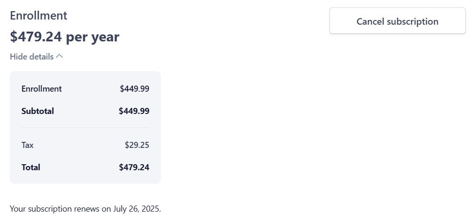
Task: Click the Hide details text link
Action: click(x=32, y=57)
